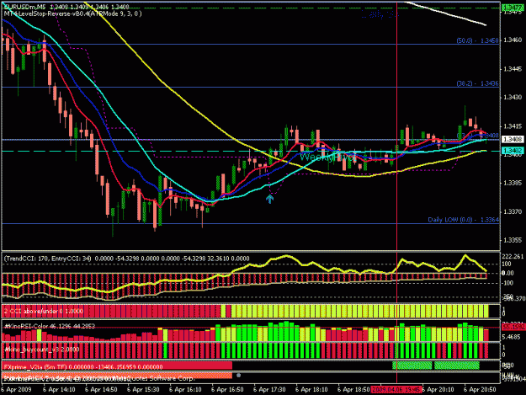Viewport: 526px width, 395px height.
Task: Click the 6 Apr 16:50 time label
Action: click(x=227, y=390)
